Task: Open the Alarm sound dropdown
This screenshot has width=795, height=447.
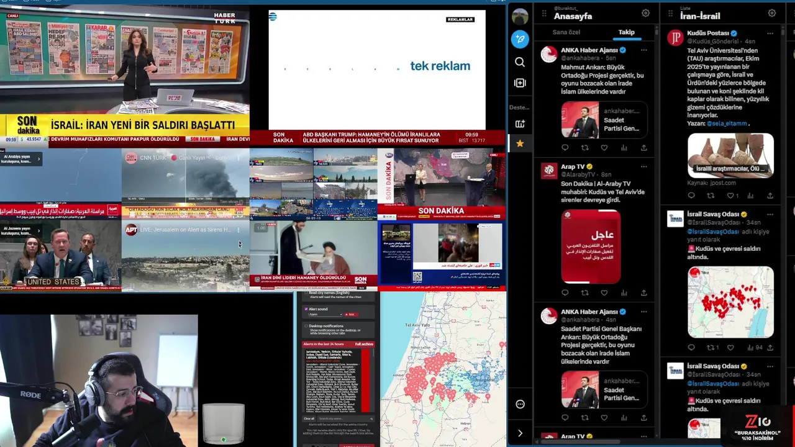Action: tap(325, 314)
